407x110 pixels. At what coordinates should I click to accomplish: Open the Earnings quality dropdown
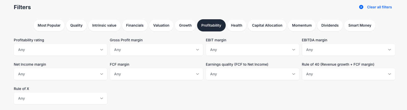pyautogui.click(x=252, y=74)
